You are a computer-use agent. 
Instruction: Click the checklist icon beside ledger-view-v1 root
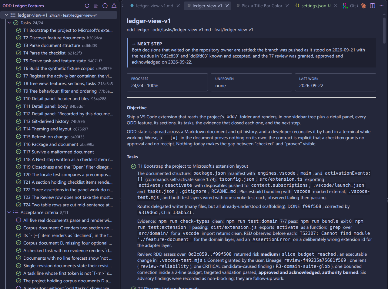pyautogui.click(x=13, y=15)
